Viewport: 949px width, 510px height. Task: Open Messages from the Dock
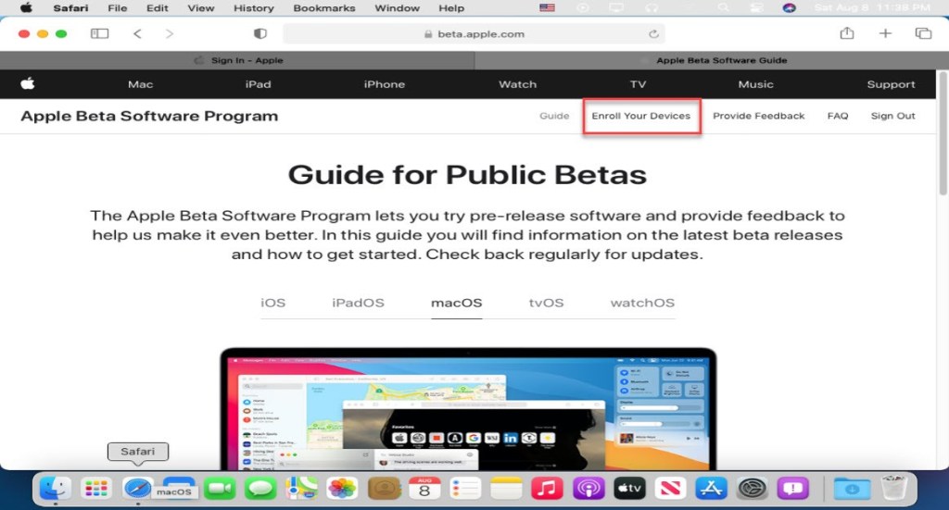point(260,488)
